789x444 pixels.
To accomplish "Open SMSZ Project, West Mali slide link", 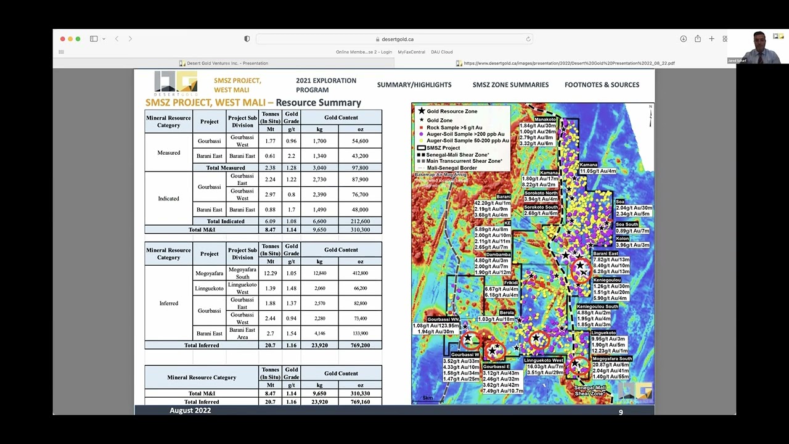I will coord(237,85).
